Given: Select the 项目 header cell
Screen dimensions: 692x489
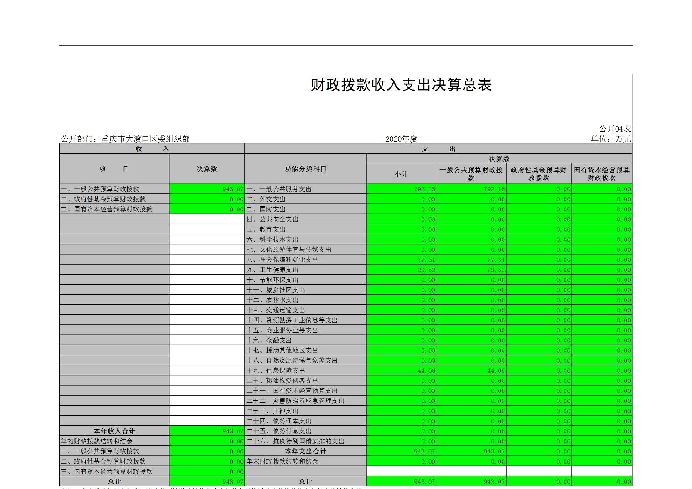Looking at the screenshot, I should (114, 169).
